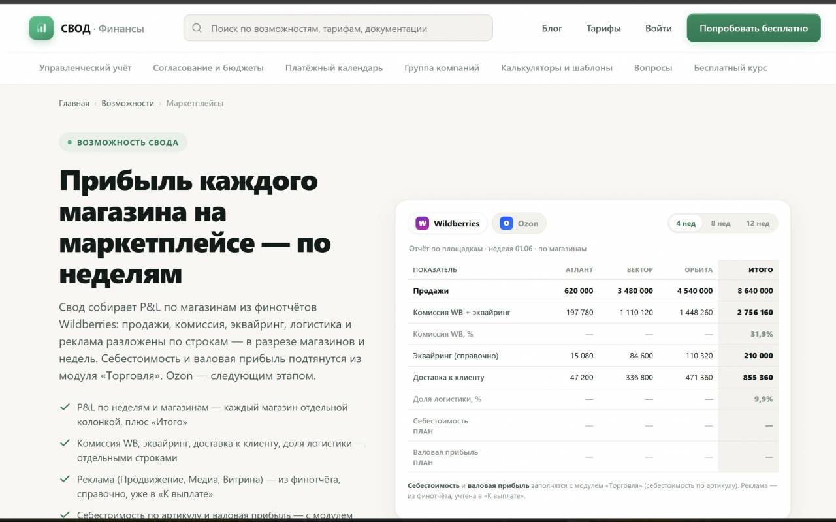Image resolution: width=836 pixels, height=522 pixels.
Task: Click the 9,9% total value
Action: pos(764,399)
